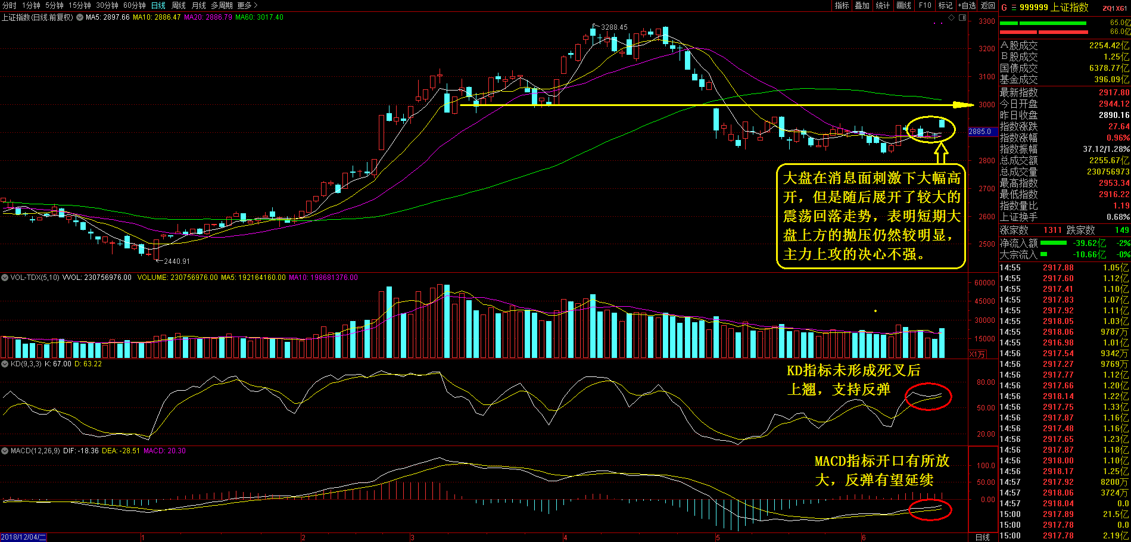Screen dimensions: 1131x542
Task: Click the green list icon beside G
Action: pyautogui.click(x=1014, y=8)
